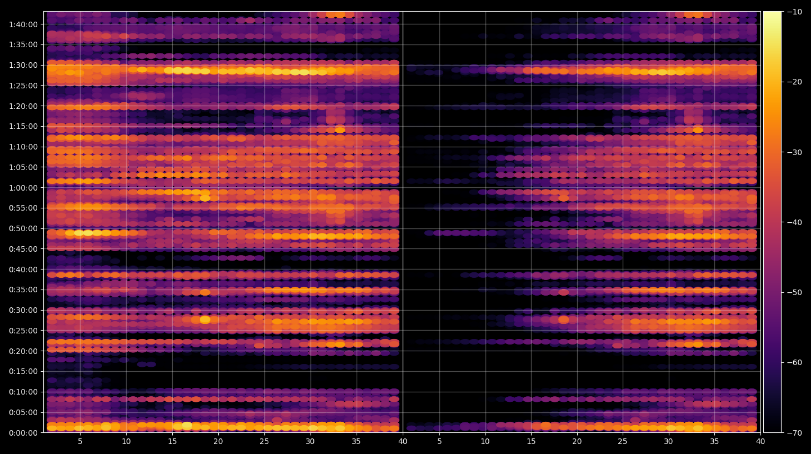Click the 1:35:00 y-axis tick label
811x454 pixels.
pyautogui.click(x=23, y=44)
